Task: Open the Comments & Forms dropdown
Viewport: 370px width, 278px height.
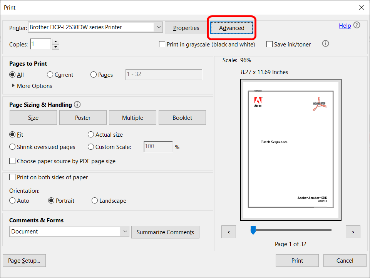Action: (x=125, y=231)
